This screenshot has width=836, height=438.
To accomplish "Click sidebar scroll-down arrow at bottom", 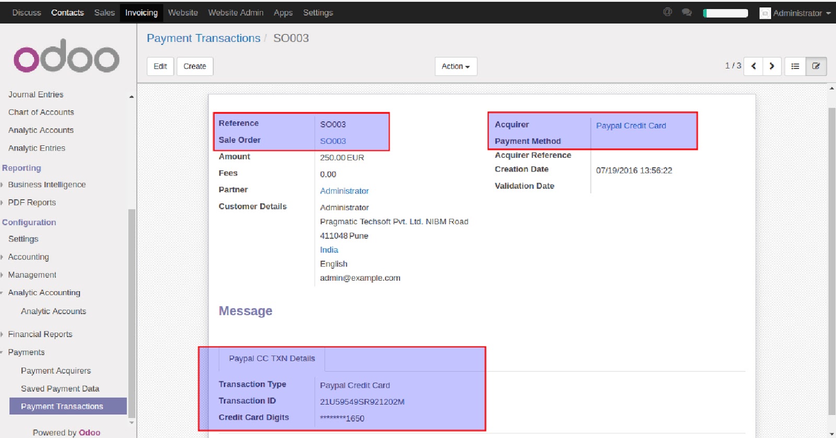I will click(x=132, y=422).
